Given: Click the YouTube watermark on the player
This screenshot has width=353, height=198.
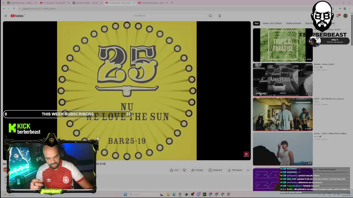Looking at the screenshot, I should [x=246, y=154].
